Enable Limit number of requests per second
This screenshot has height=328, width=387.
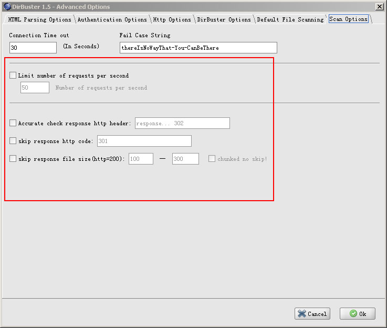(13, 75)
